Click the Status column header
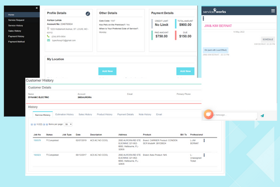Screen dimensions: 280x187 pos(49,135)
